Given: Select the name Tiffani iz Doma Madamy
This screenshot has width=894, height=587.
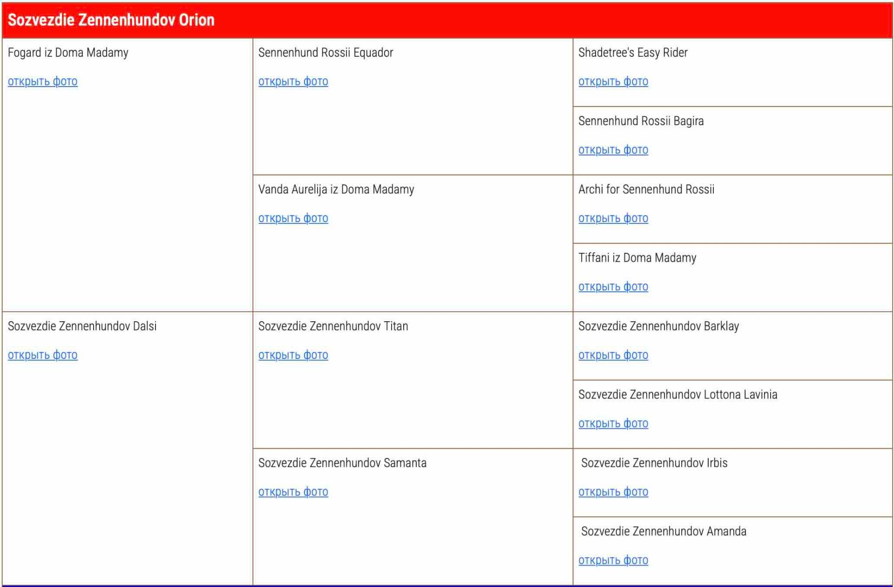Looking at the screenshot, I should click(x=637, y=258).
